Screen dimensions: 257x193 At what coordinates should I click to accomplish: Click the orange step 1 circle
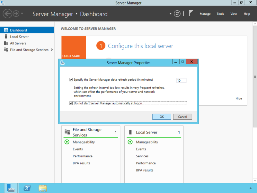point(101,46)
